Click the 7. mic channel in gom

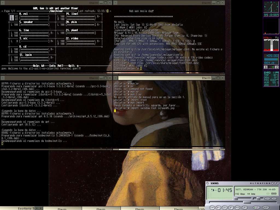24,38
